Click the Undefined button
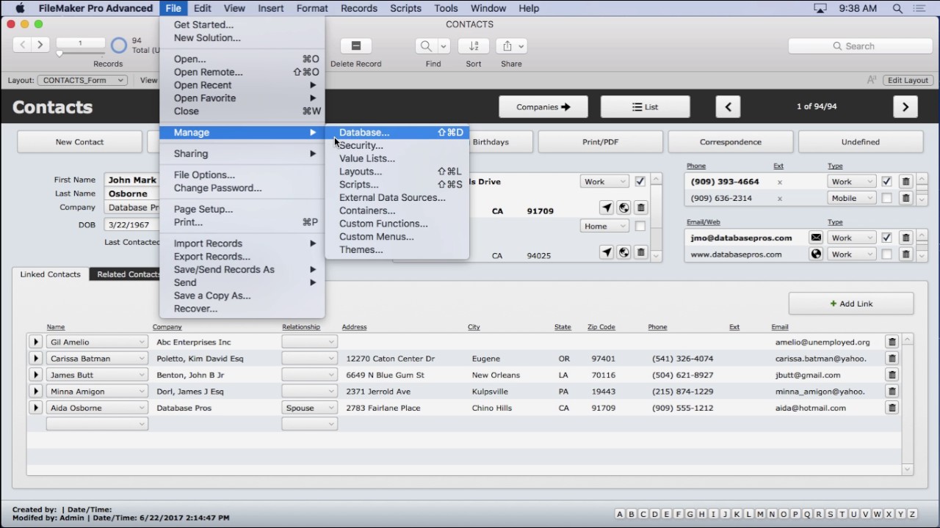Viewport: 940px width, 528px height. coord(861,142)
